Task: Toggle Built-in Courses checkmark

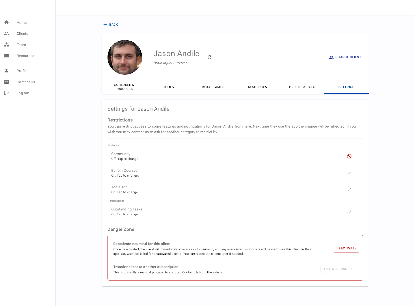Action: coord(349,173)
